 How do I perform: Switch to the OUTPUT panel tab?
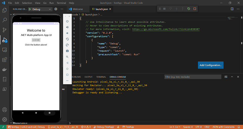(x=89, y=77)
